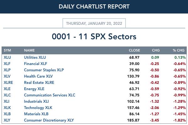Click the Technology XLK name link
Screen dimensions: 188x125
tap(38, 108)
